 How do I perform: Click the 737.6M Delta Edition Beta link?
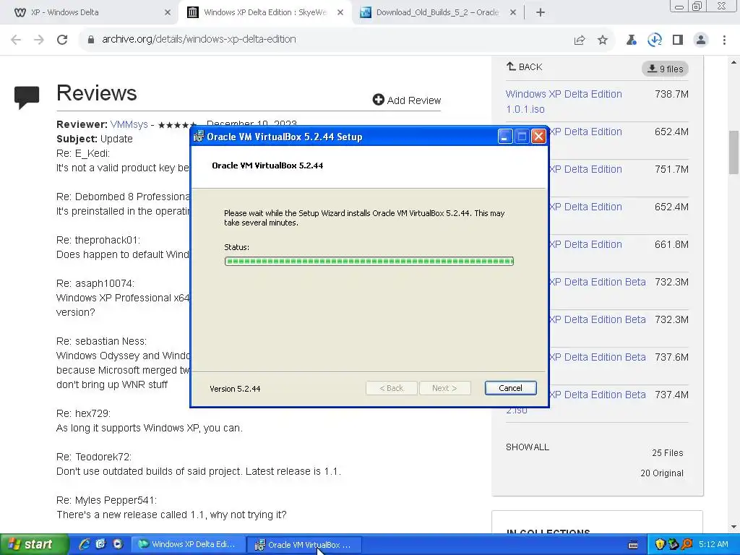tap(598, 357)
